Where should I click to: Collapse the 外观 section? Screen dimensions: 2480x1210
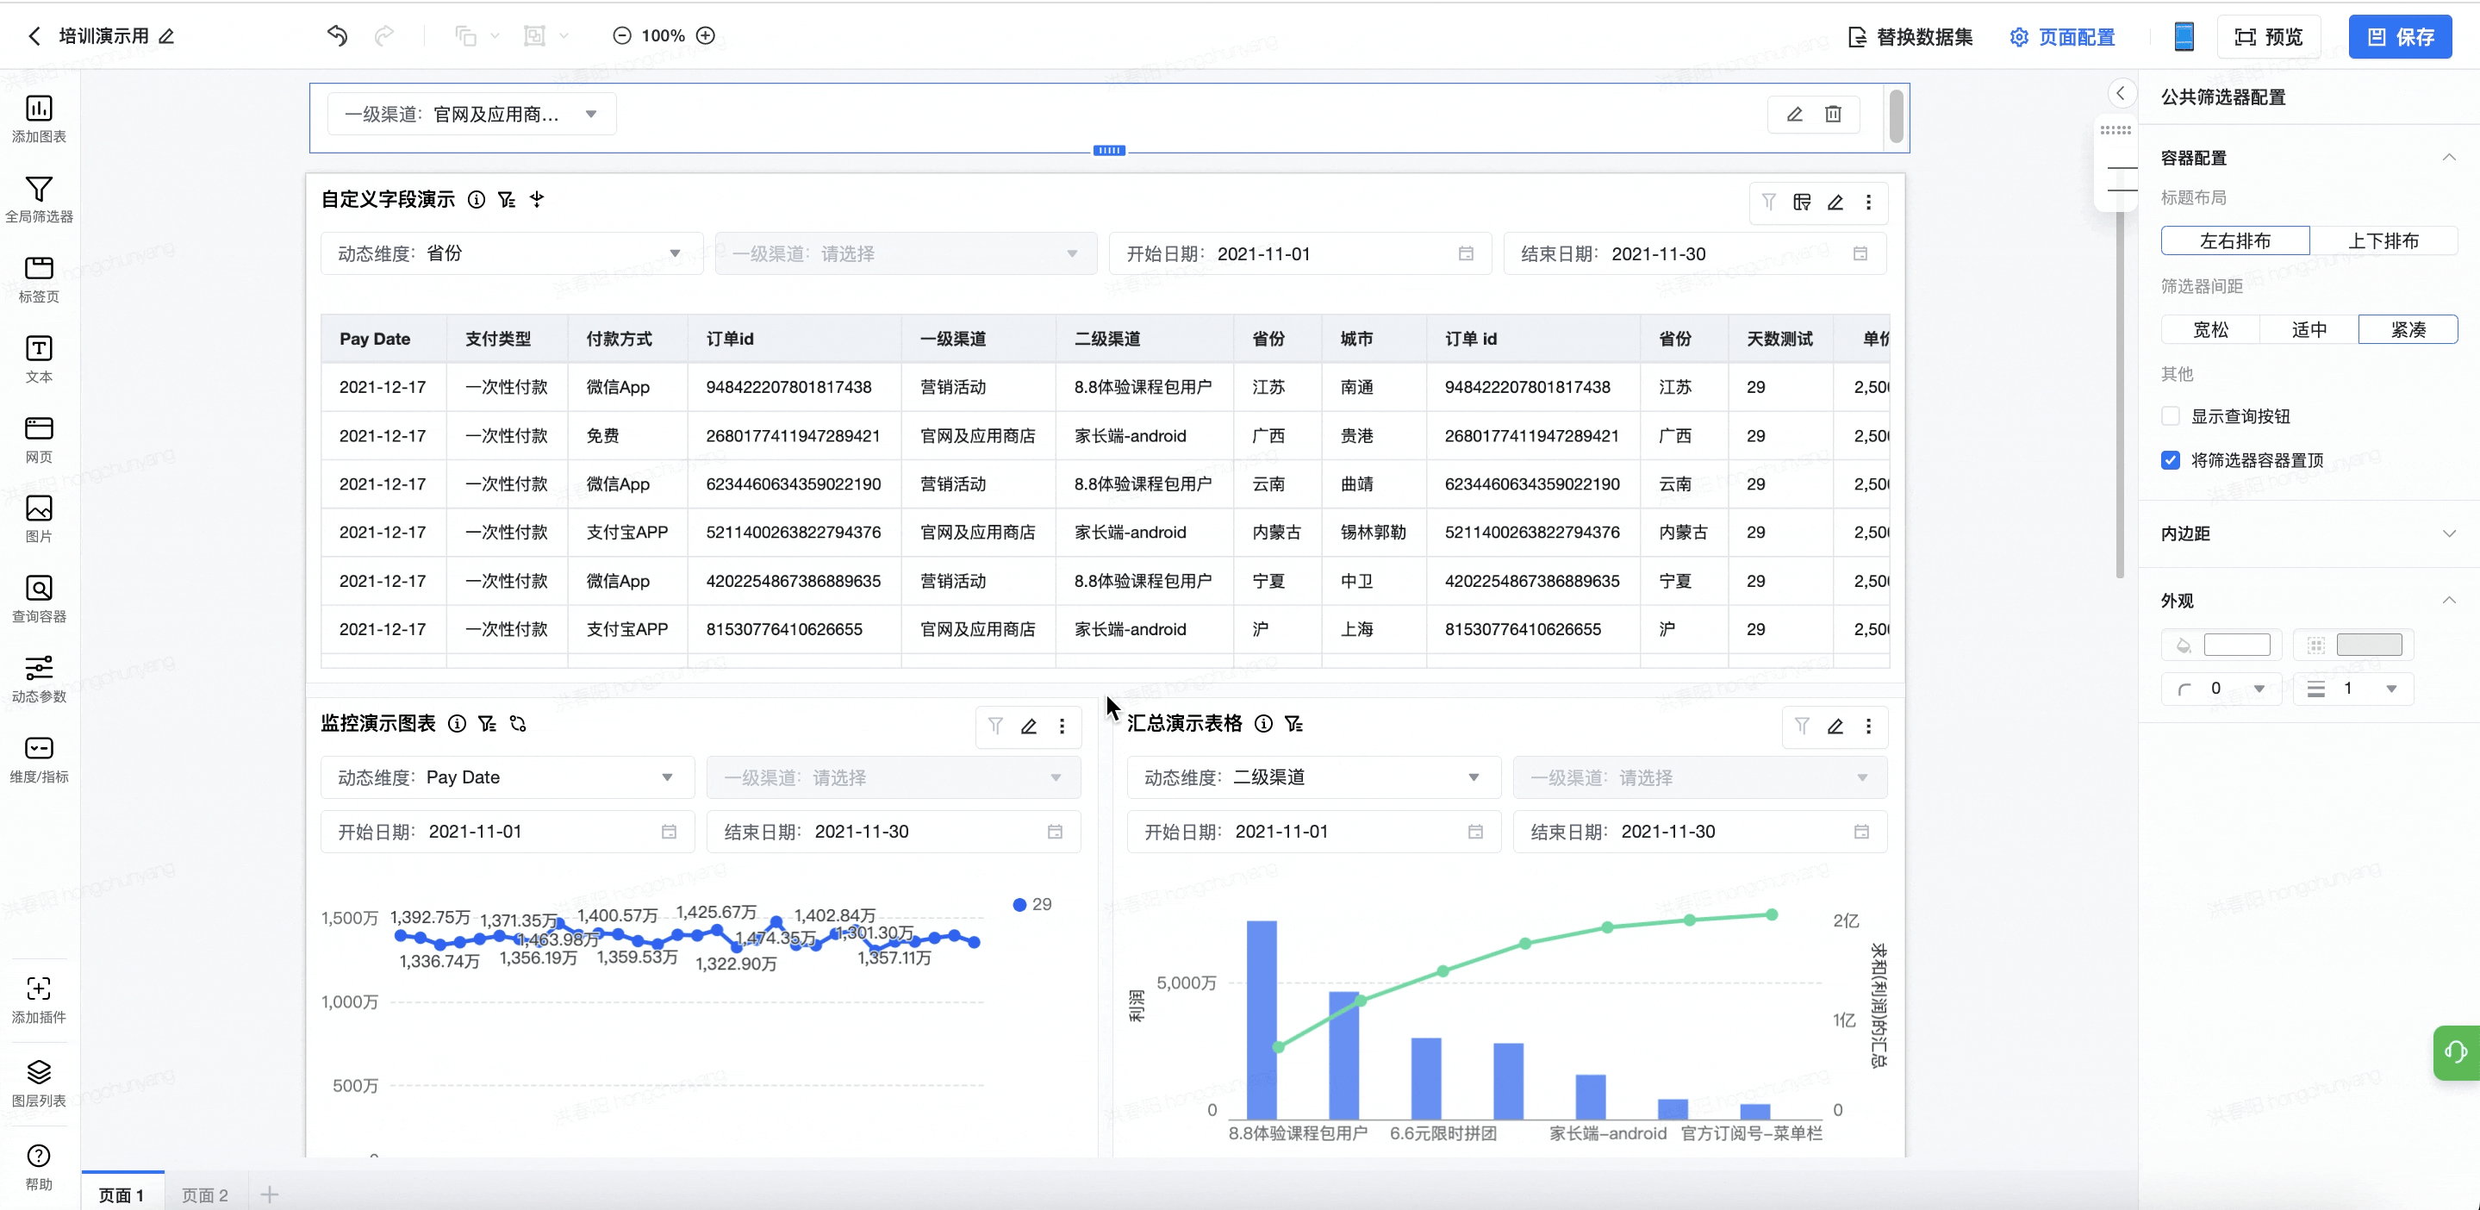click(2448, 600)
